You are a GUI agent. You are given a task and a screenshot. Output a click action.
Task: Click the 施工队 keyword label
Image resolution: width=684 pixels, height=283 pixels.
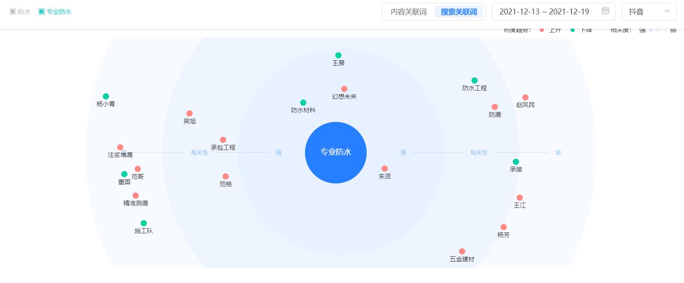tap(144, 231)
